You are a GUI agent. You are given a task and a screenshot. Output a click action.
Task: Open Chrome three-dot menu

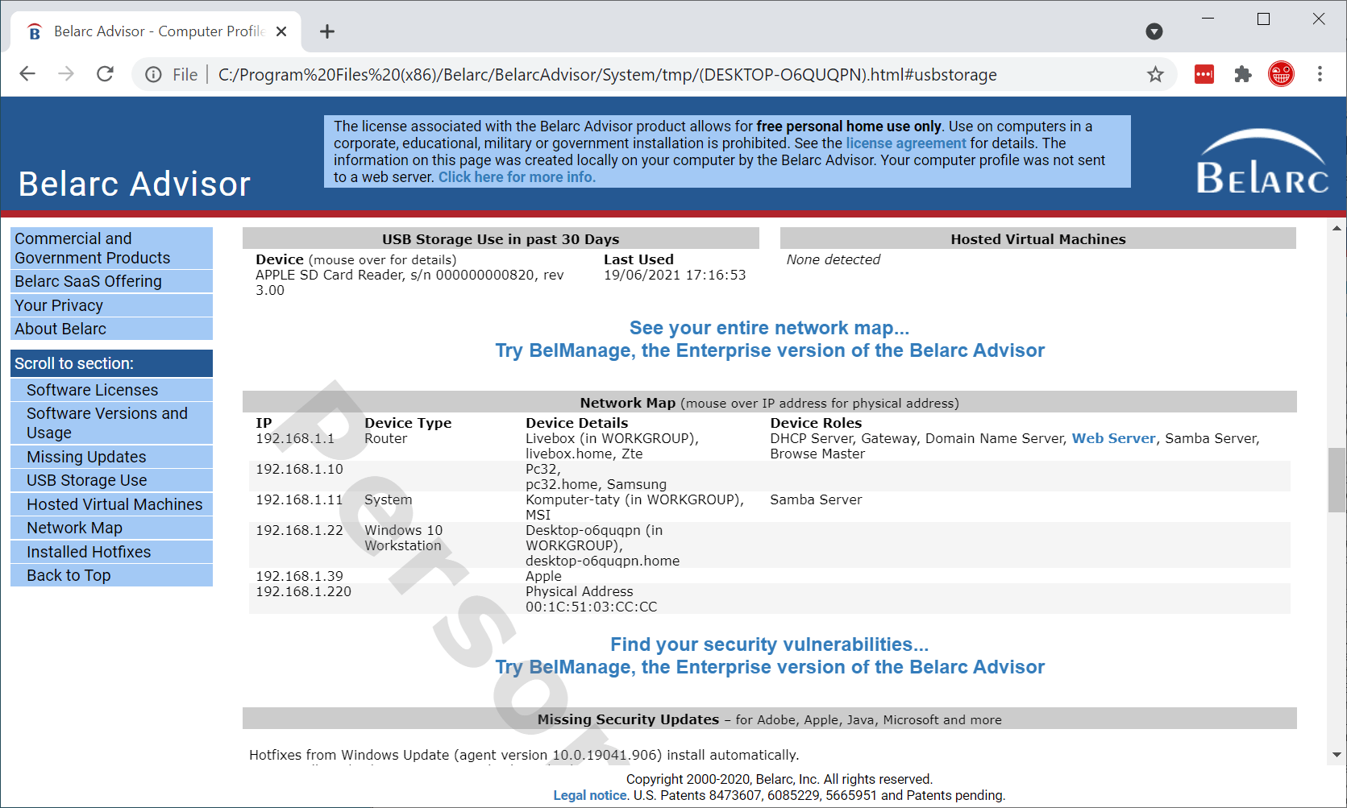(1320, 74)
